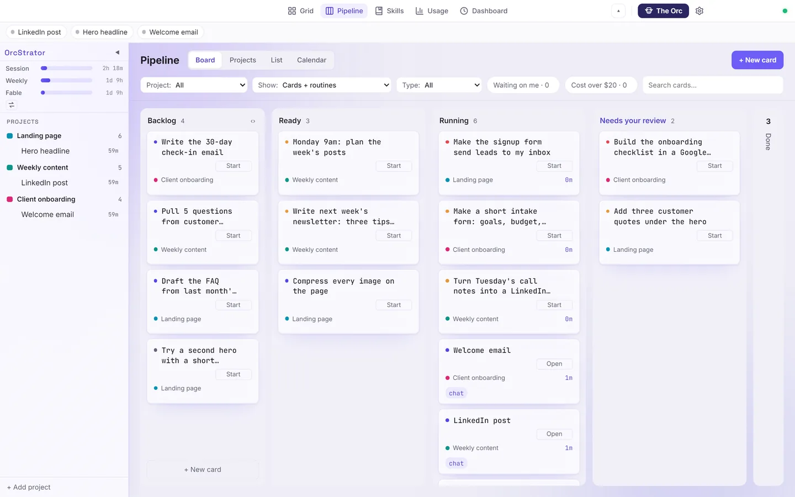Screen dimensions: 795x497
Task: Click the purple + New card button
Action: pyautogui.click(x=757, y=60)
